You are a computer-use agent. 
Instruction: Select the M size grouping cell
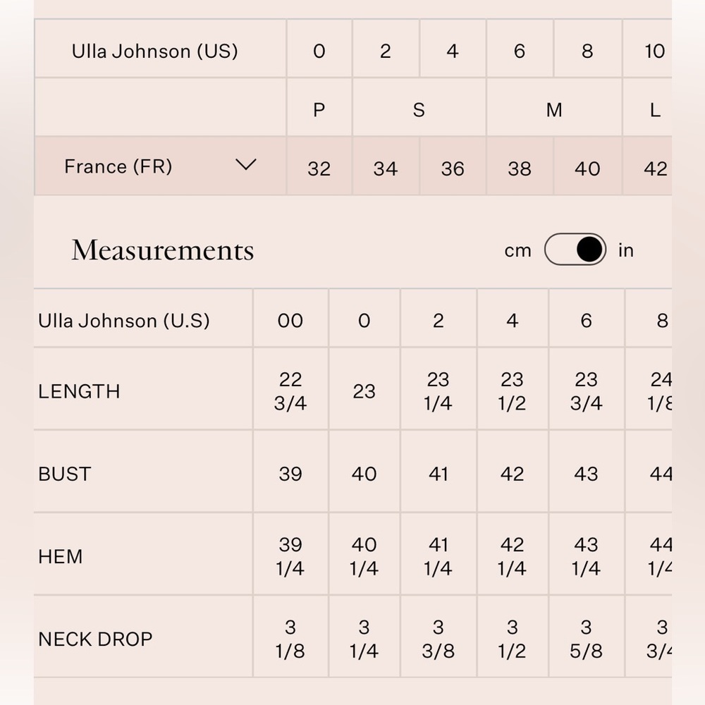[x=554, y=109]
